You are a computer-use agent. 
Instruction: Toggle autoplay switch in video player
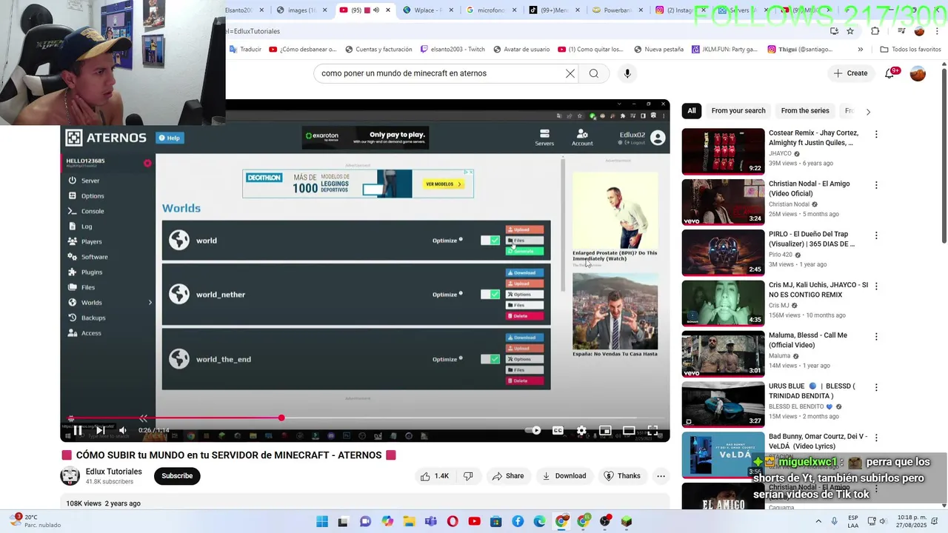coord(533,430)
